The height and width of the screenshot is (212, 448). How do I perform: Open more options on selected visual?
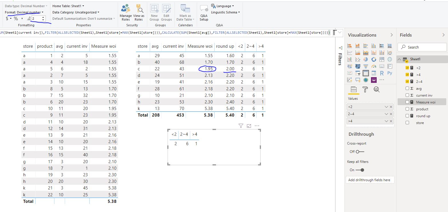[x=257, y=126]
